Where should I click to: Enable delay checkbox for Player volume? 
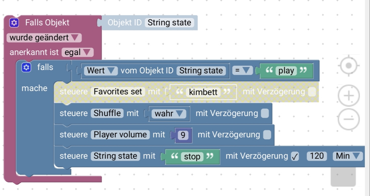(x=267, y=135)
